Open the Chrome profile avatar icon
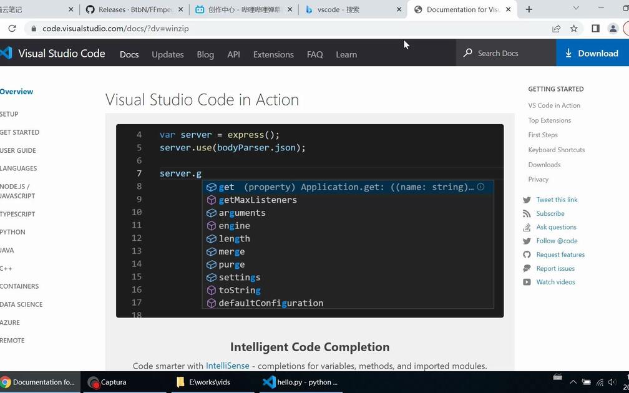The height and width of the screenshot is (393, 629). coord(613,29)
